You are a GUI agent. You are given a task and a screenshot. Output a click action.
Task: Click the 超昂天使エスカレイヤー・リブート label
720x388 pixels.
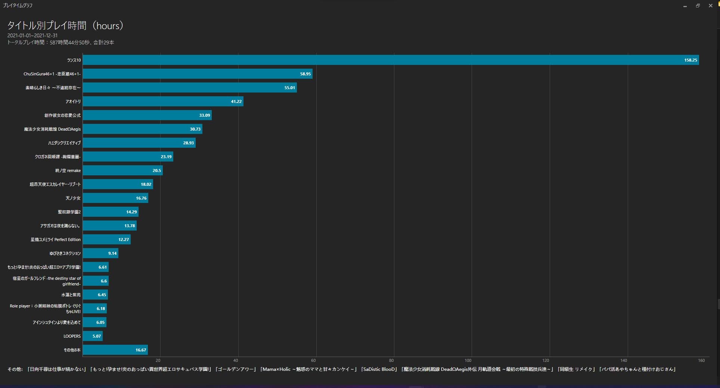click(x=55, y=184)
